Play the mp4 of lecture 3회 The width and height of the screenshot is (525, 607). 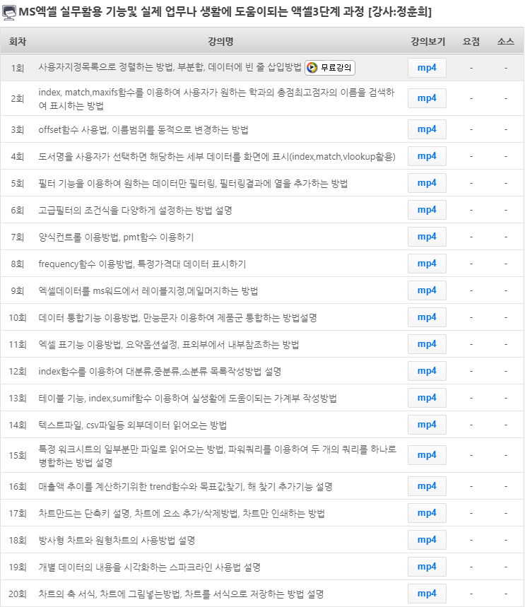tap(427, 129)
